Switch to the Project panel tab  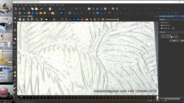click(162, 98)
